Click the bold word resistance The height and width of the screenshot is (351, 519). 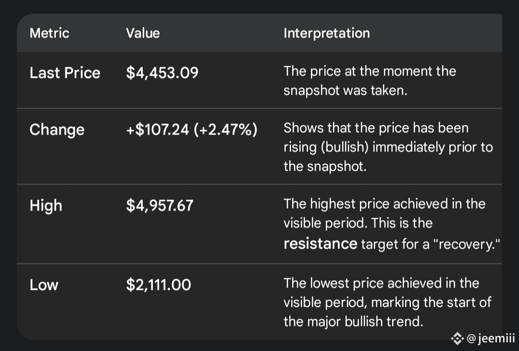[320, 244]
